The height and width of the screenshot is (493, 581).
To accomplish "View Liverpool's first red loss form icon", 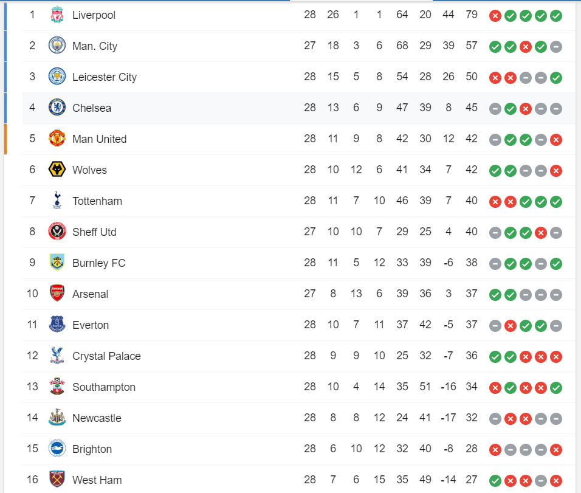I will (495, 16).
